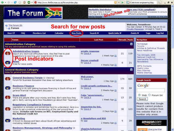Click the browser search box text field
The width and height of the screenshot is (174, 131).
click(144, 2)
